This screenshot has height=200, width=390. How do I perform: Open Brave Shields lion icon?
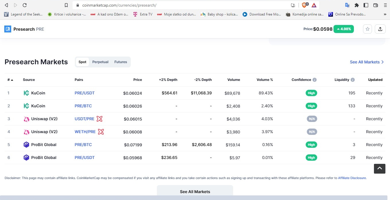[305, 5]
